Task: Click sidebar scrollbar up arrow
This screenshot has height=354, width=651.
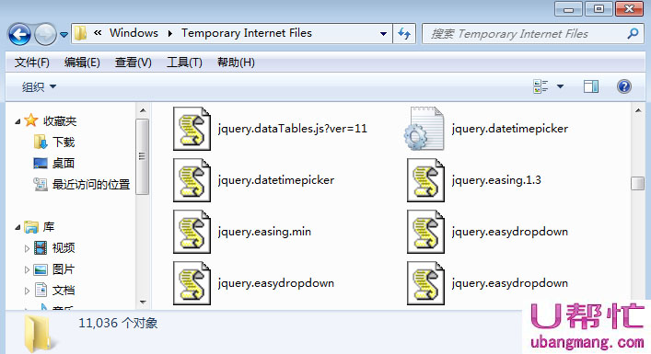Action: click(143, 110)
